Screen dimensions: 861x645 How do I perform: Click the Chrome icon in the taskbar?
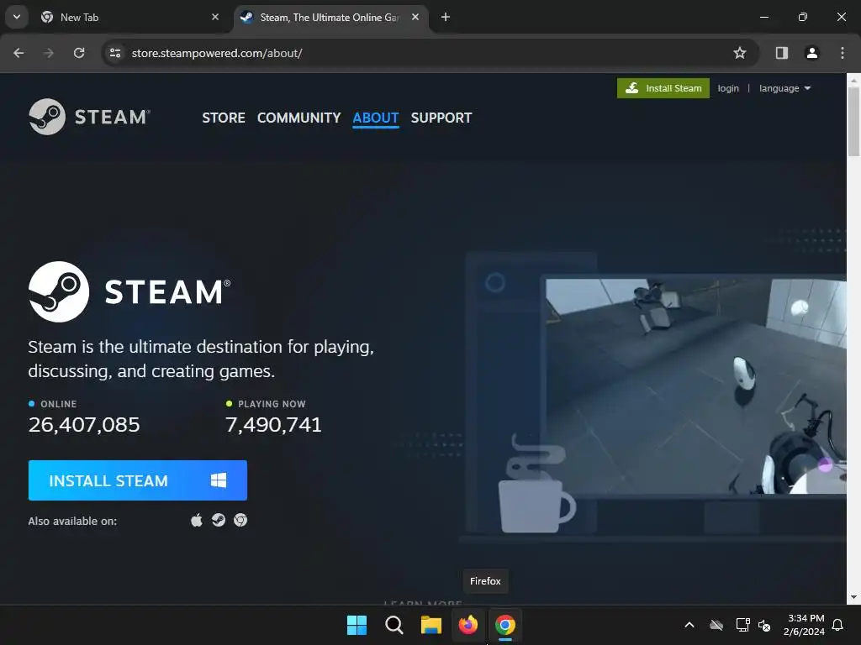[505, 625]
